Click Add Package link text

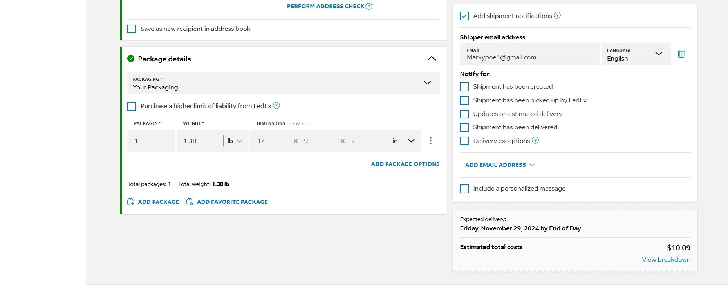tap(159, 202)
